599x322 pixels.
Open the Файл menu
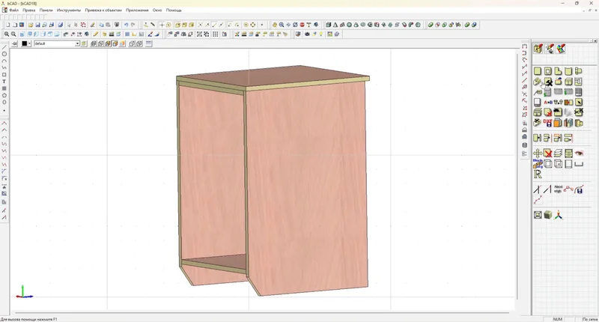pyautogui.click(x=13, y=10)
